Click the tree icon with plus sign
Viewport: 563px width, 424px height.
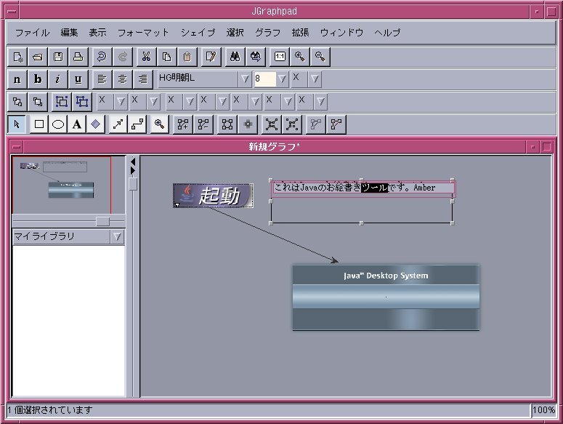pos(183,124)
